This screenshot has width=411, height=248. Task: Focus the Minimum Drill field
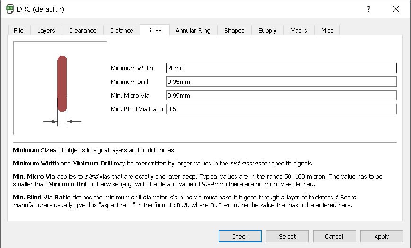(x=281, y=82)
